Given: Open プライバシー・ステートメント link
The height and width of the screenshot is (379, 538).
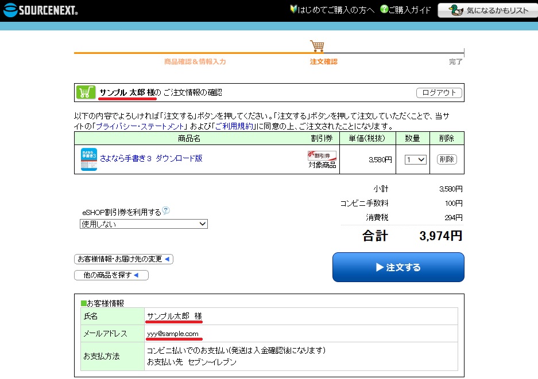Looking at the screenshot, I should pyautogui.click(x=140, y=127).
